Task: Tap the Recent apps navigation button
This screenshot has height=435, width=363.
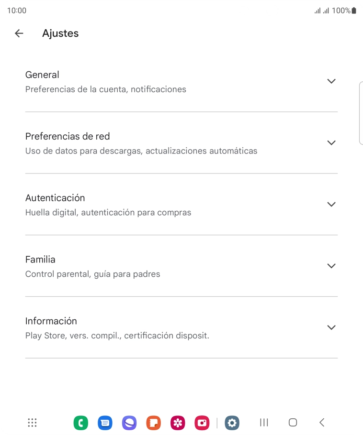Action: pyautogui.click(x=264, y=423)
